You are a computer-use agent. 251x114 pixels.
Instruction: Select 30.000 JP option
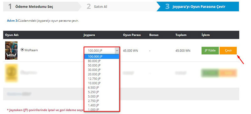101,70
